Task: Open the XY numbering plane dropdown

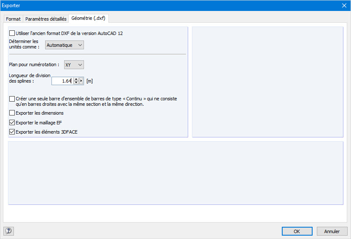Action: click(74, 65)
